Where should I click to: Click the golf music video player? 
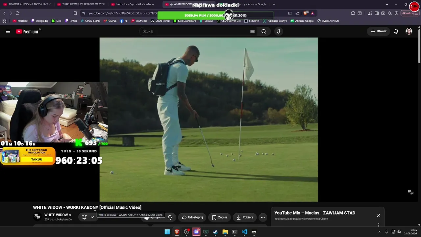pyautogui.click(x=209, y=119)
